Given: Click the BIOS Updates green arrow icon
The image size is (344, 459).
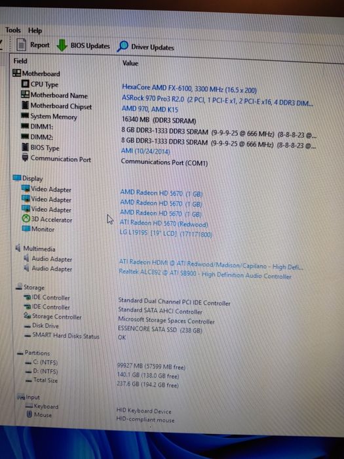Looking at the screenshot, I should pyautogui.click(x=62, y=45).
